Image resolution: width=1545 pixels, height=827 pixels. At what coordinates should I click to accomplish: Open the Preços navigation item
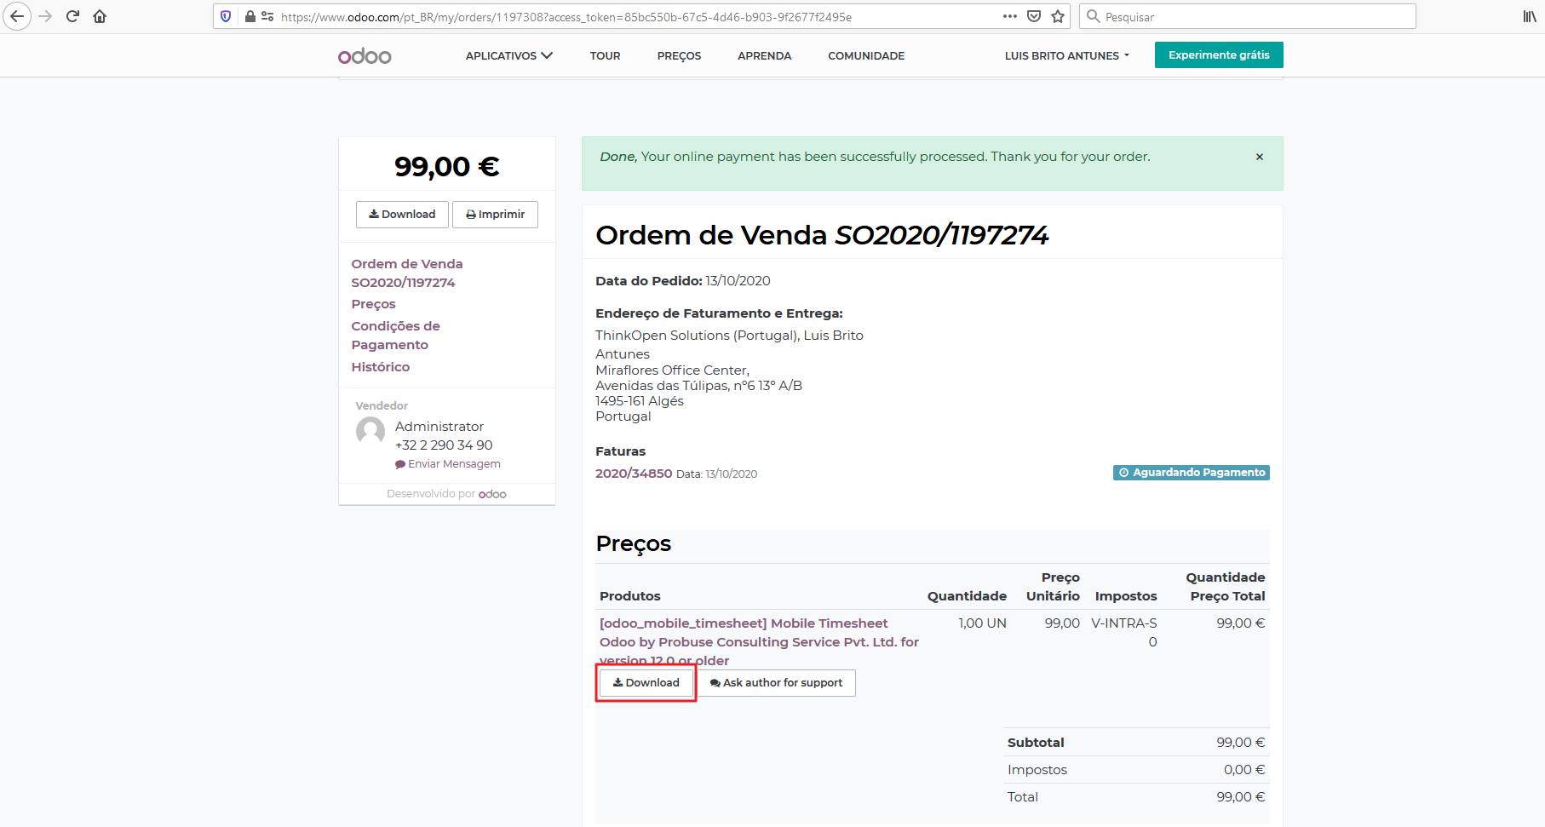[679, 56]
